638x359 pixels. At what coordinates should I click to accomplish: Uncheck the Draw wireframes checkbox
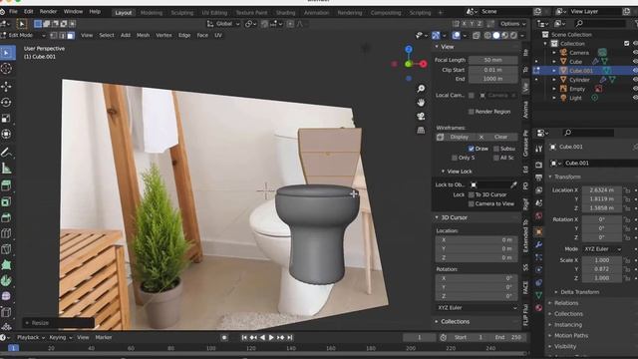point(472,149)
